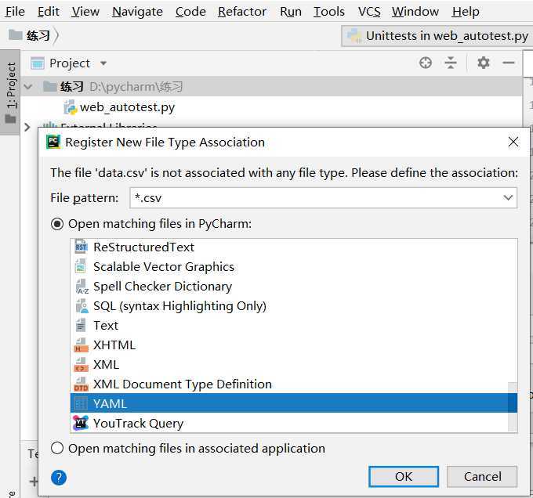Click the Text file type icon
Viewport: 533px width, 498px height.
click(x=81, y=325)
